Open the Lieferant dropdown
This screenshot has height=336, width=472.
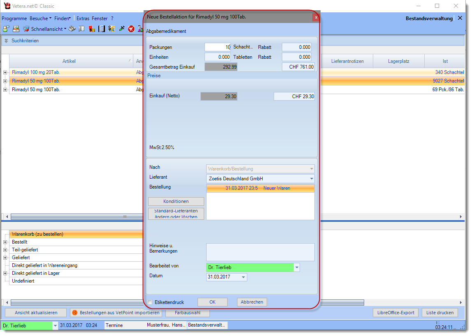click(x=311, y=179)
